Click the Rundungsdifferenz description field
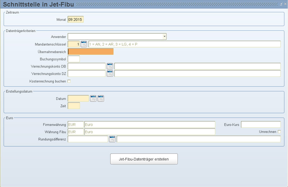The image size is (288, 187). [199, 139]
